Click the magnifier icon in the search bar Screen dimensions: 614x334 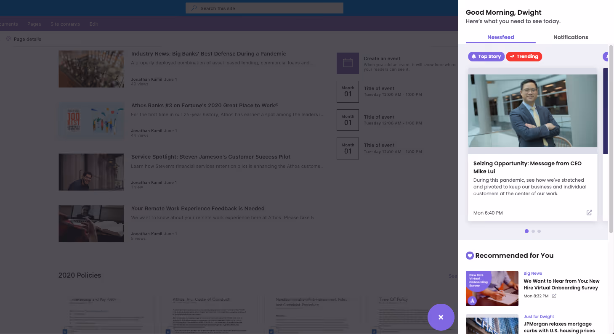click(x=194, y=8)
